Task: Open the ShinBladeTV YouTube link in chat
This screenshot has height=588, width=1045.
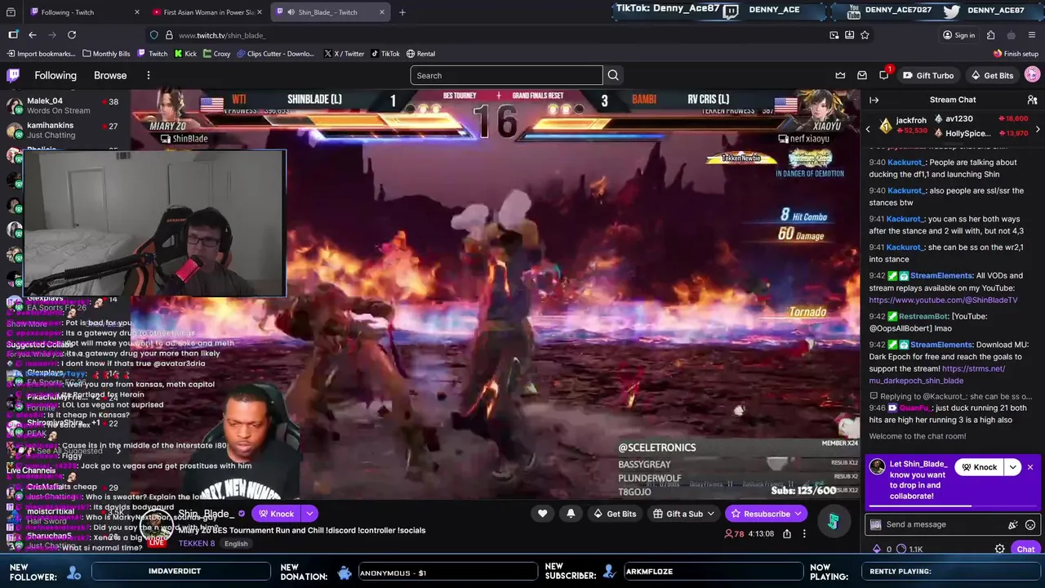Action: 943,300
